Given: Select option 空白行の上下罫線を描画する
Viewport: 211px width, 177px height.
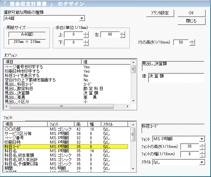Looking at the screenshot, I should pos(67,80).
